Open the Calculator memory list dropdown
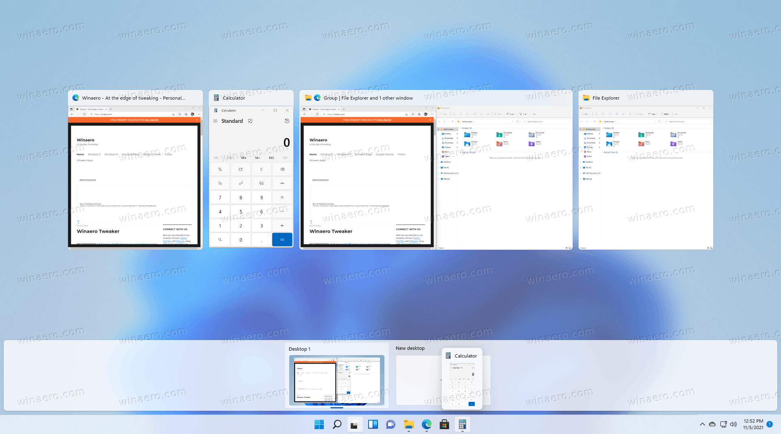 pos(286,158)
